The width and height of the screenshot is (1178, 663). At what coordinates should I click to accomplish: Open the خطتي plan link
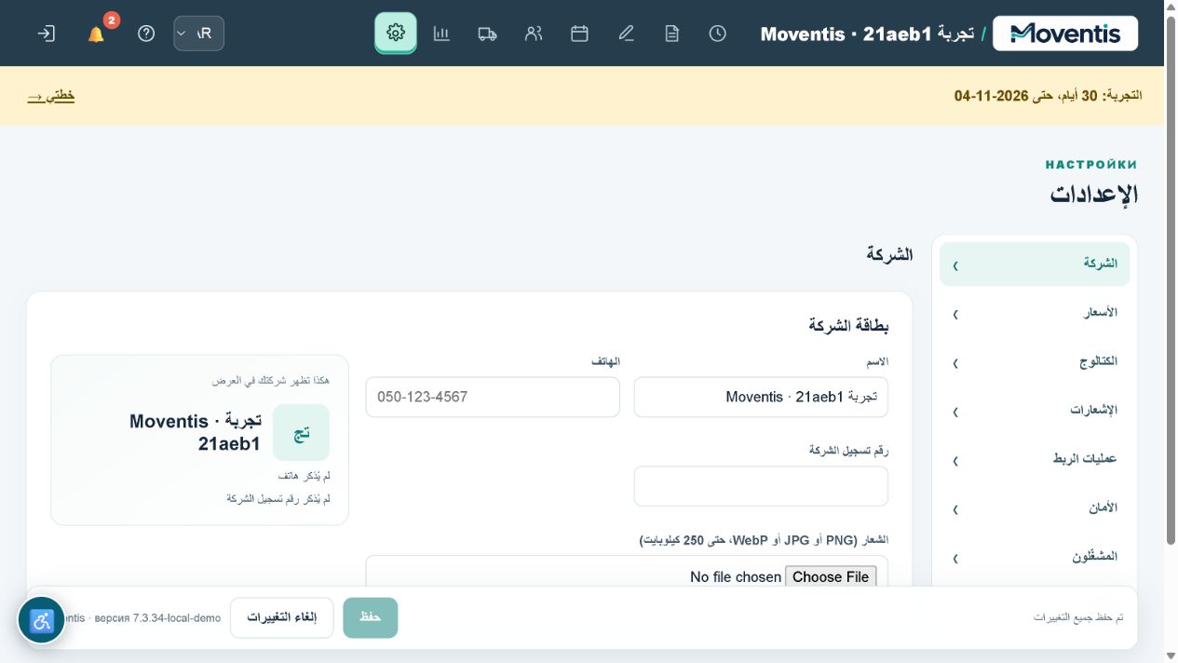[51, 96]
